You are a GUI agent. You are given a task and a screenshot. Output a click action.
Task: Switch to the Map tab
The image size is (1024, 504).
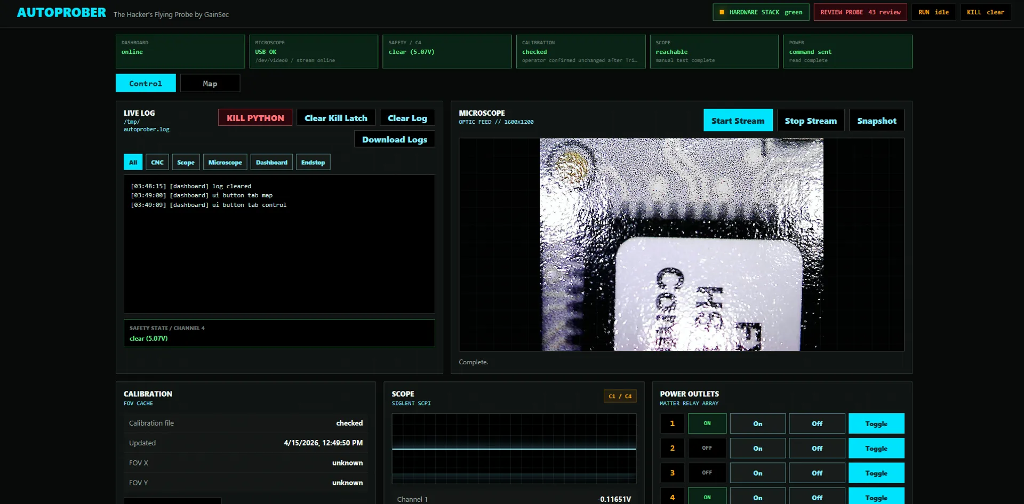click(x=210, y=83)
